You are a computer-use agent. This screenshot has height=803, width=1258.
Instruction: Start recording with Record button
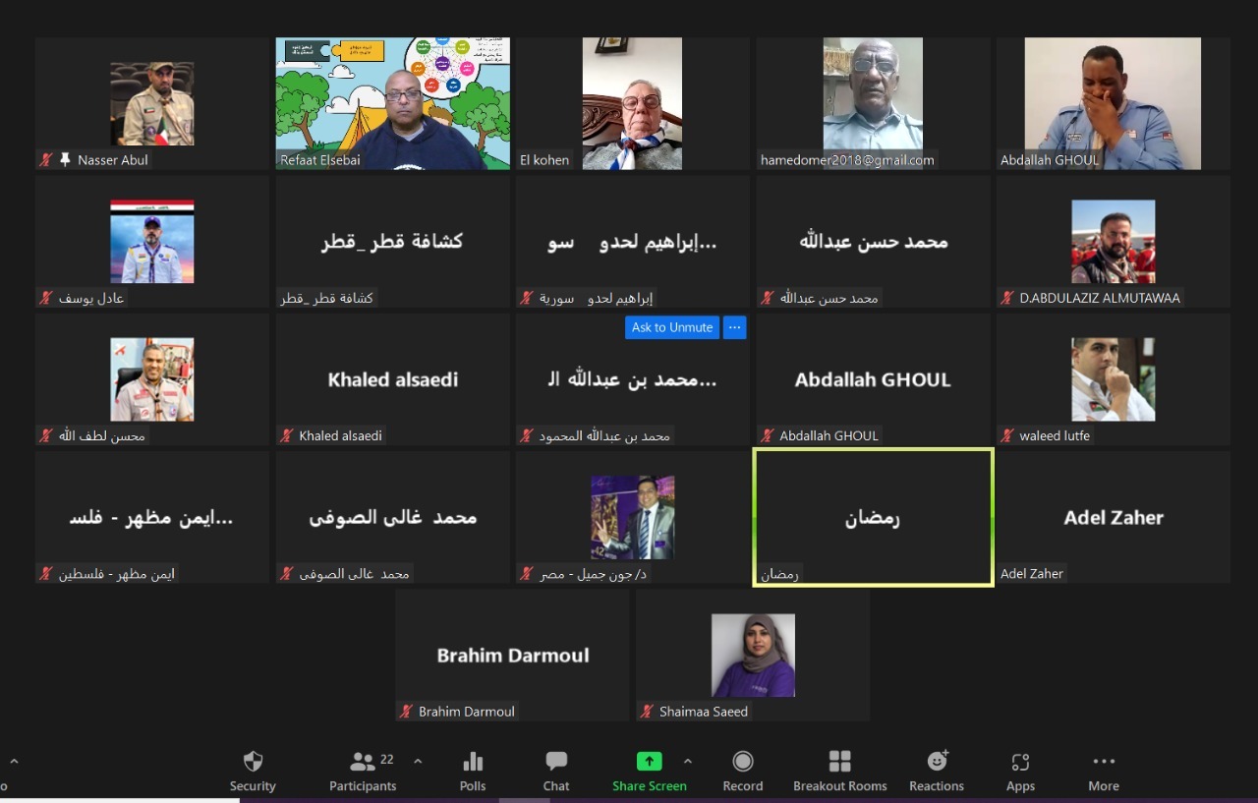point(743,763)
